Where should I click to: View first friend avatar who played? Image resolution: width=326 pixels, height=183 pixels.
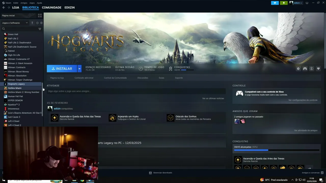click(237, 121)
